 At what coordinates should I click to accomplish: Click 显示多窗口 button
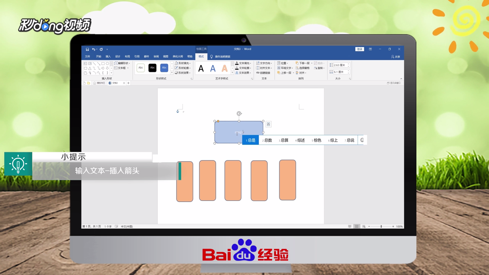point(393,83)
